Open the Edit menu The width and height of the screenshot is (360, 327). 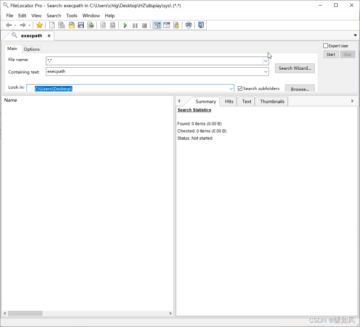22,16
